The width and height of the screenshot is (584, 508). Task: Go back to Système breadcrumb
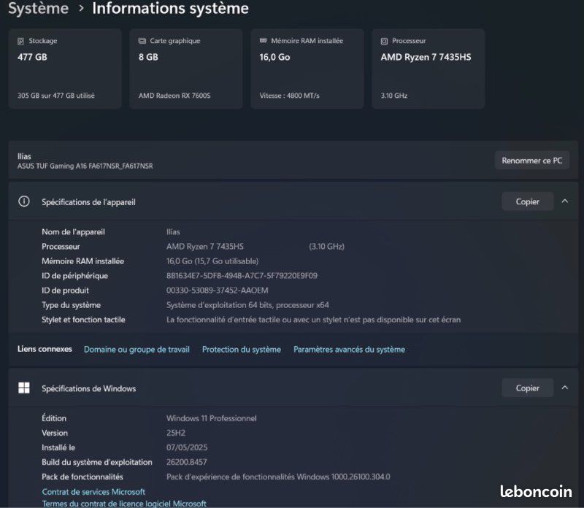pos(39,8)
